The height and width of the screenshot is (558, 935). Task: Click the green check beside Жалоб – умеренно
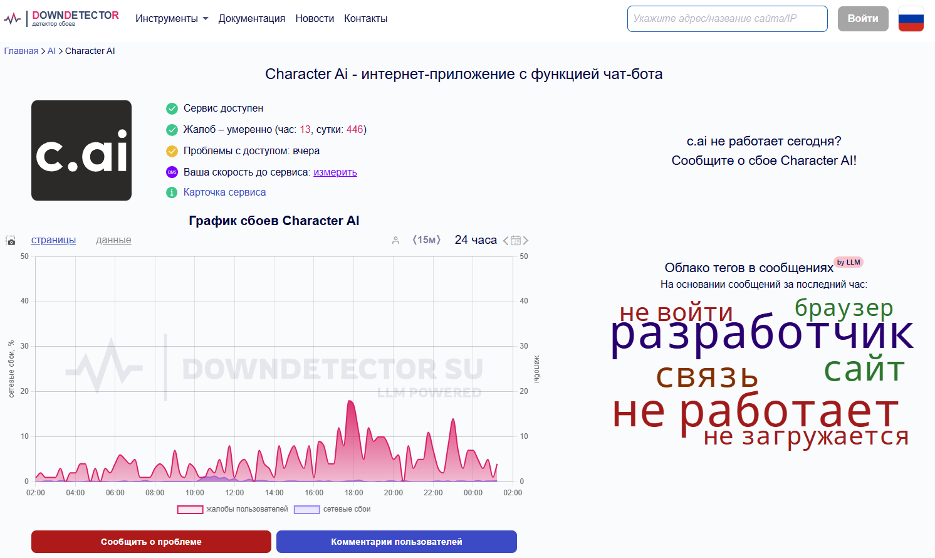(x=172, y=130)
